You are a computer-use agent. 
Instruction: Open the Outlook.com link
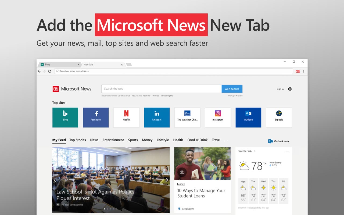click(x=278, y=141)
